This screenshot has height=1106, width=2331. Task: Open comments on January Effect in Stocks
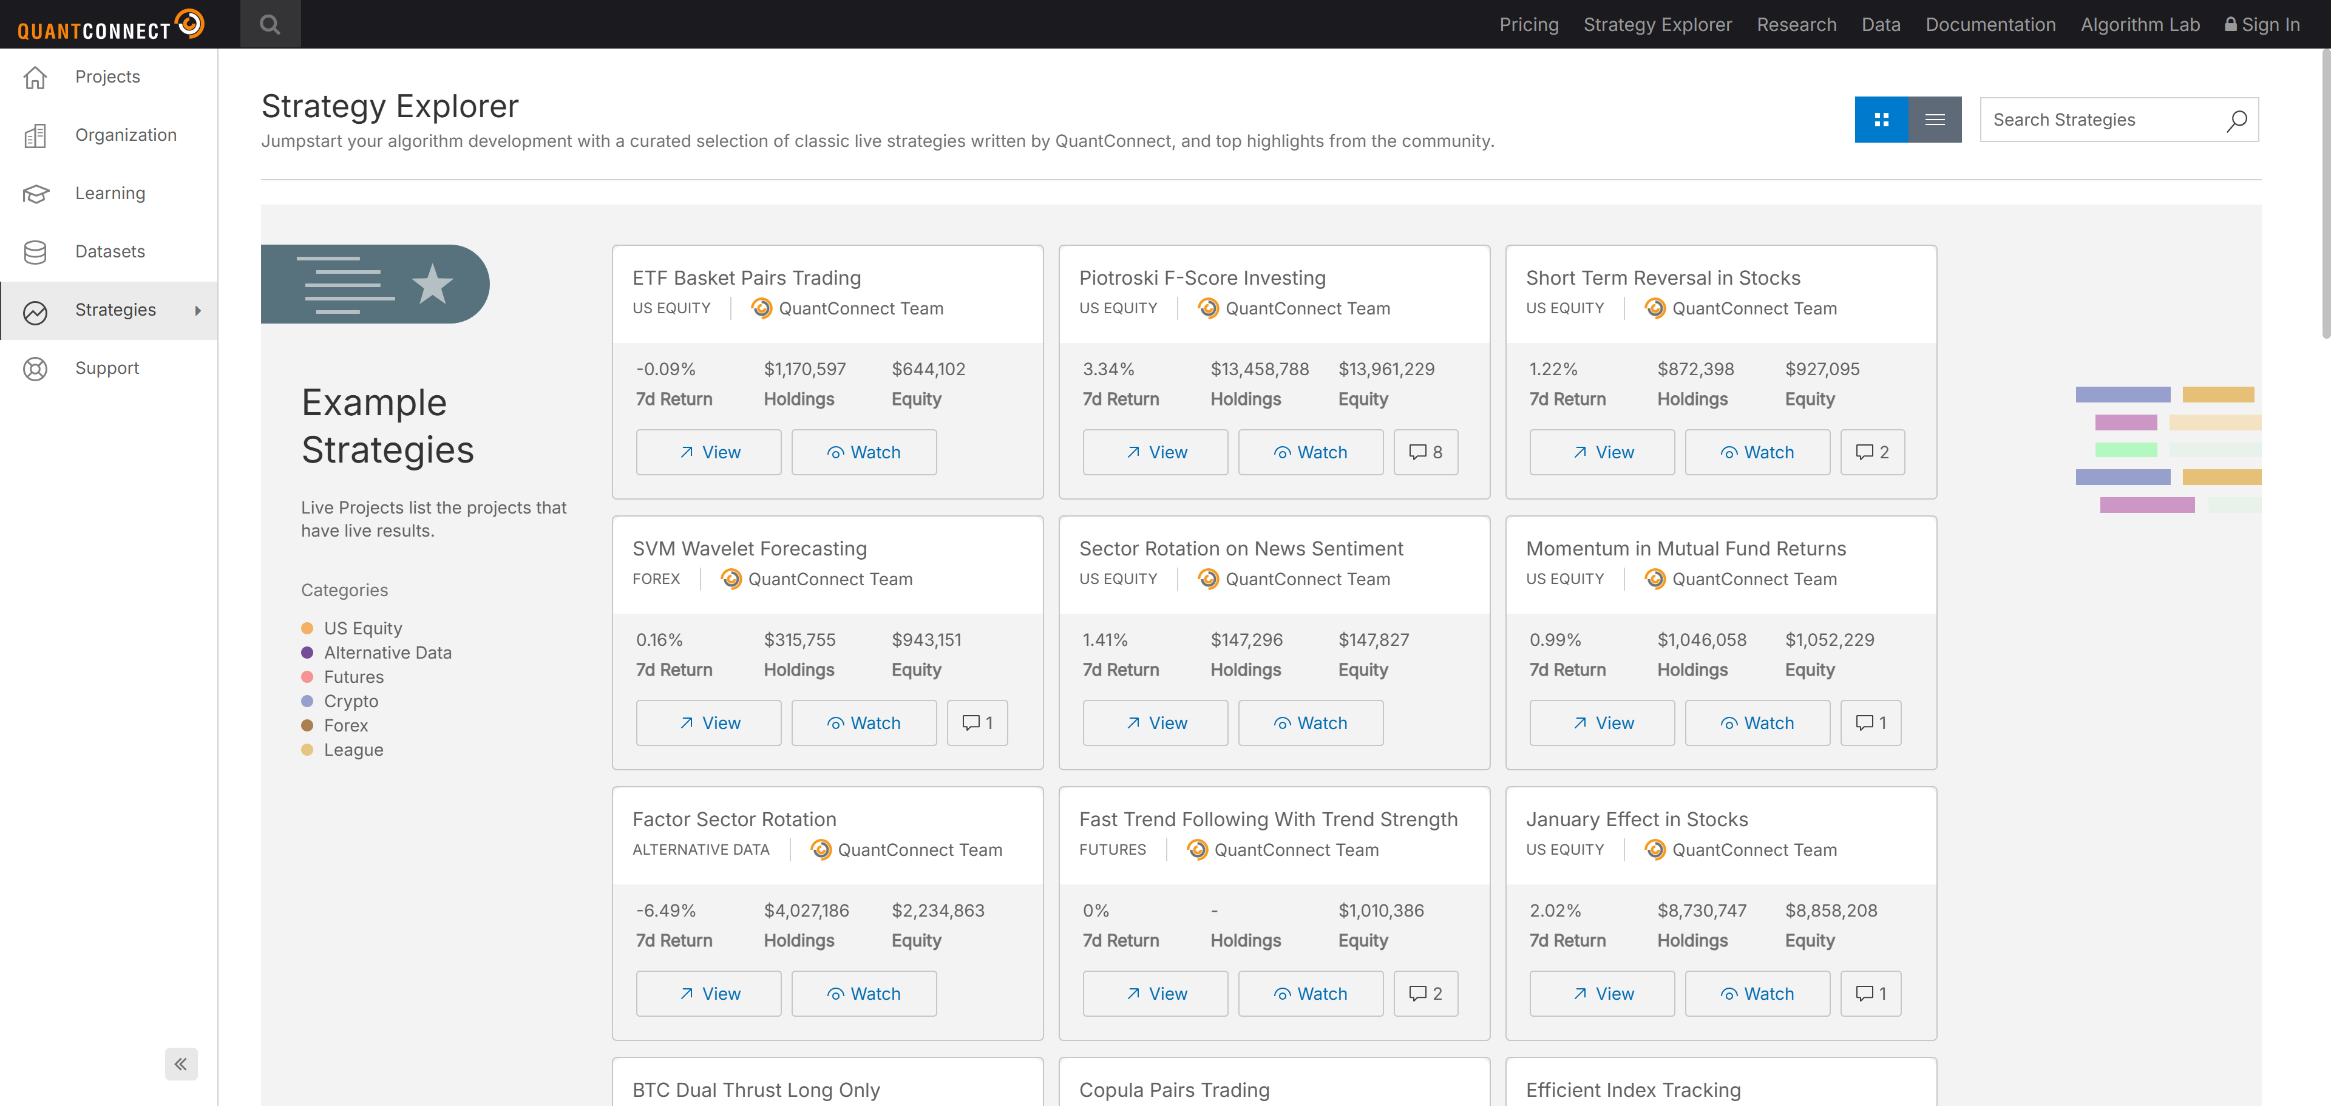[1870, 994]
